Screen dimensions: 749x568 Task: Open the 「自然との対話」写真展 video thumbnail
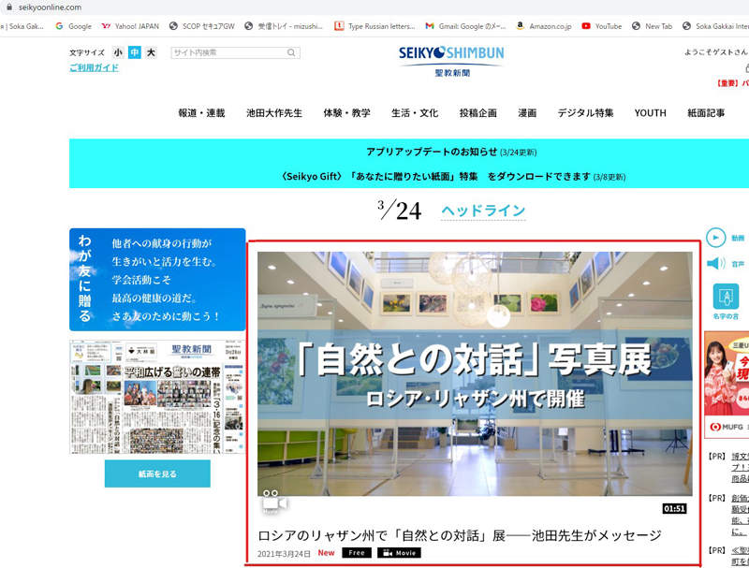coord(475,373)
